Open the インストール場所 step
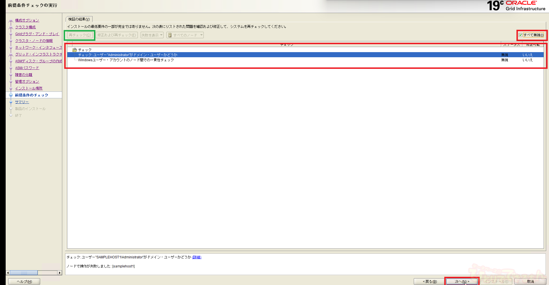Screen dimensions: 549x285 tap(29, 88)
